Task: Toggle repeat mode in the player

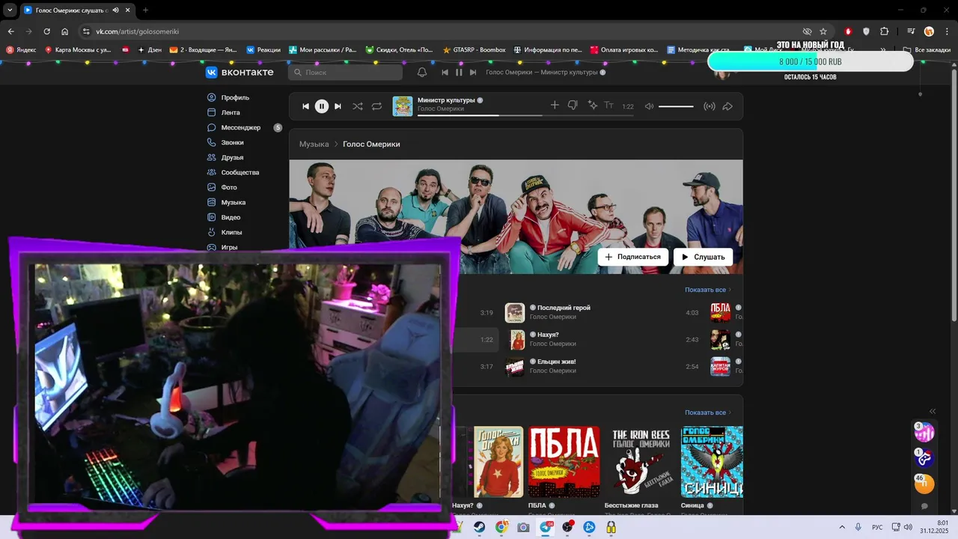Action: 376,106
